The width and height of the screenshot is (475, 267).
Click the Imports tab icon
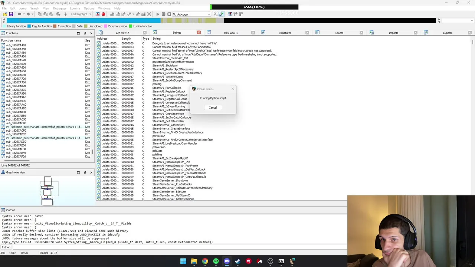click(371, 33)
